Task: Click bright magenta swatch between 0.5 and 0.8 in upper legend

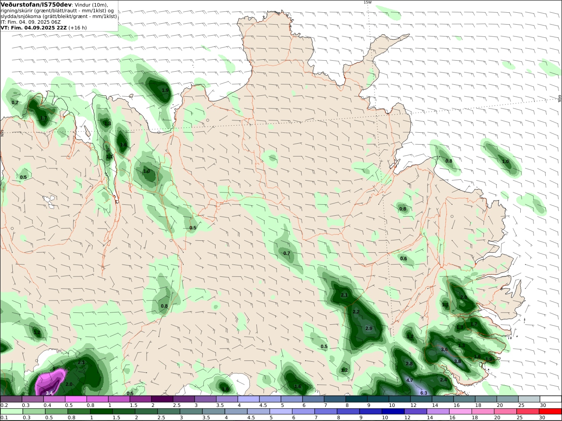Action: coord(76,399)
